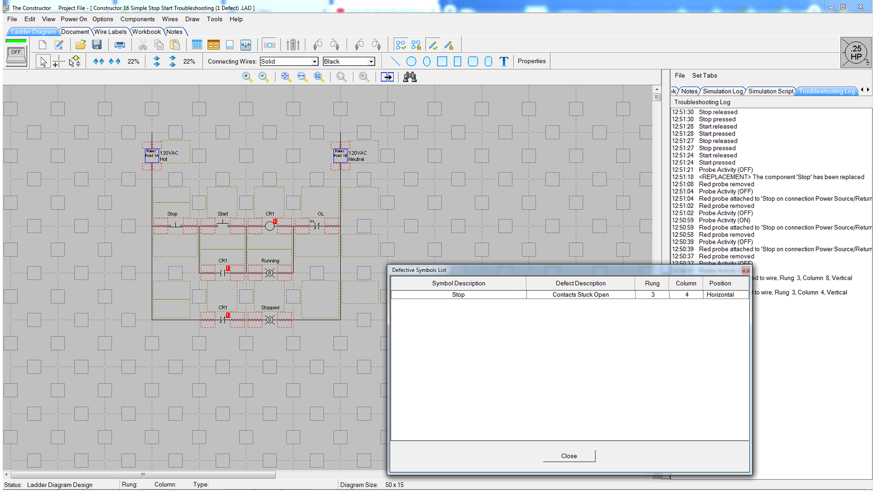Click the Save diskette icon
This screenshot has width=873, height=491.
click(96, 45)
